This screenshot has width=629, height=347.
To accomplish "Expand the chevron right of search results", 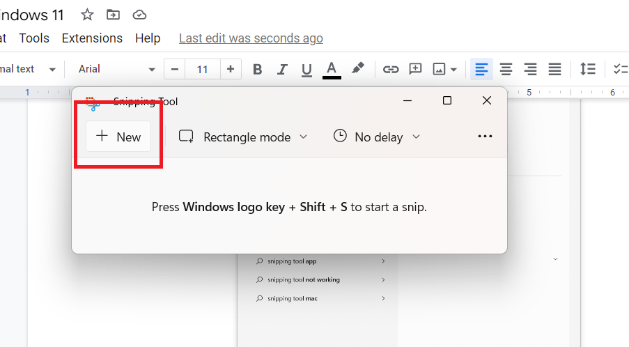I will click(x=556, y=259).
